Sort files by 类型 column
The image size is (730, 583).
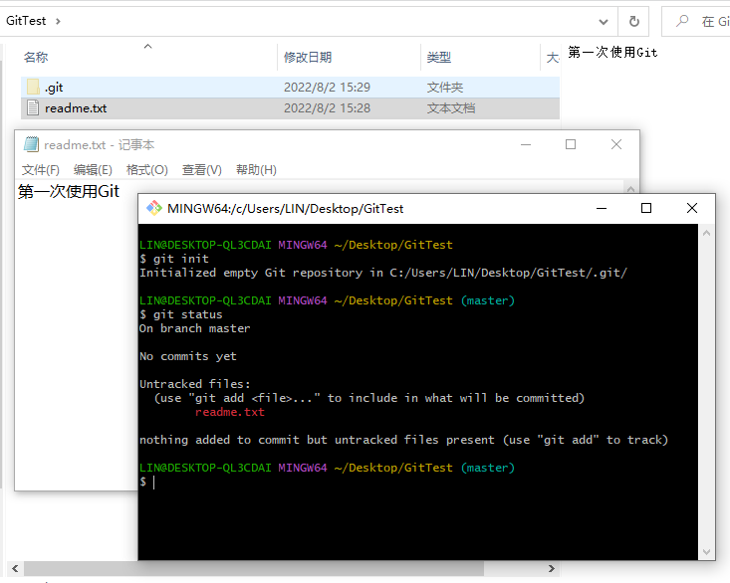(x=439, y=57)
